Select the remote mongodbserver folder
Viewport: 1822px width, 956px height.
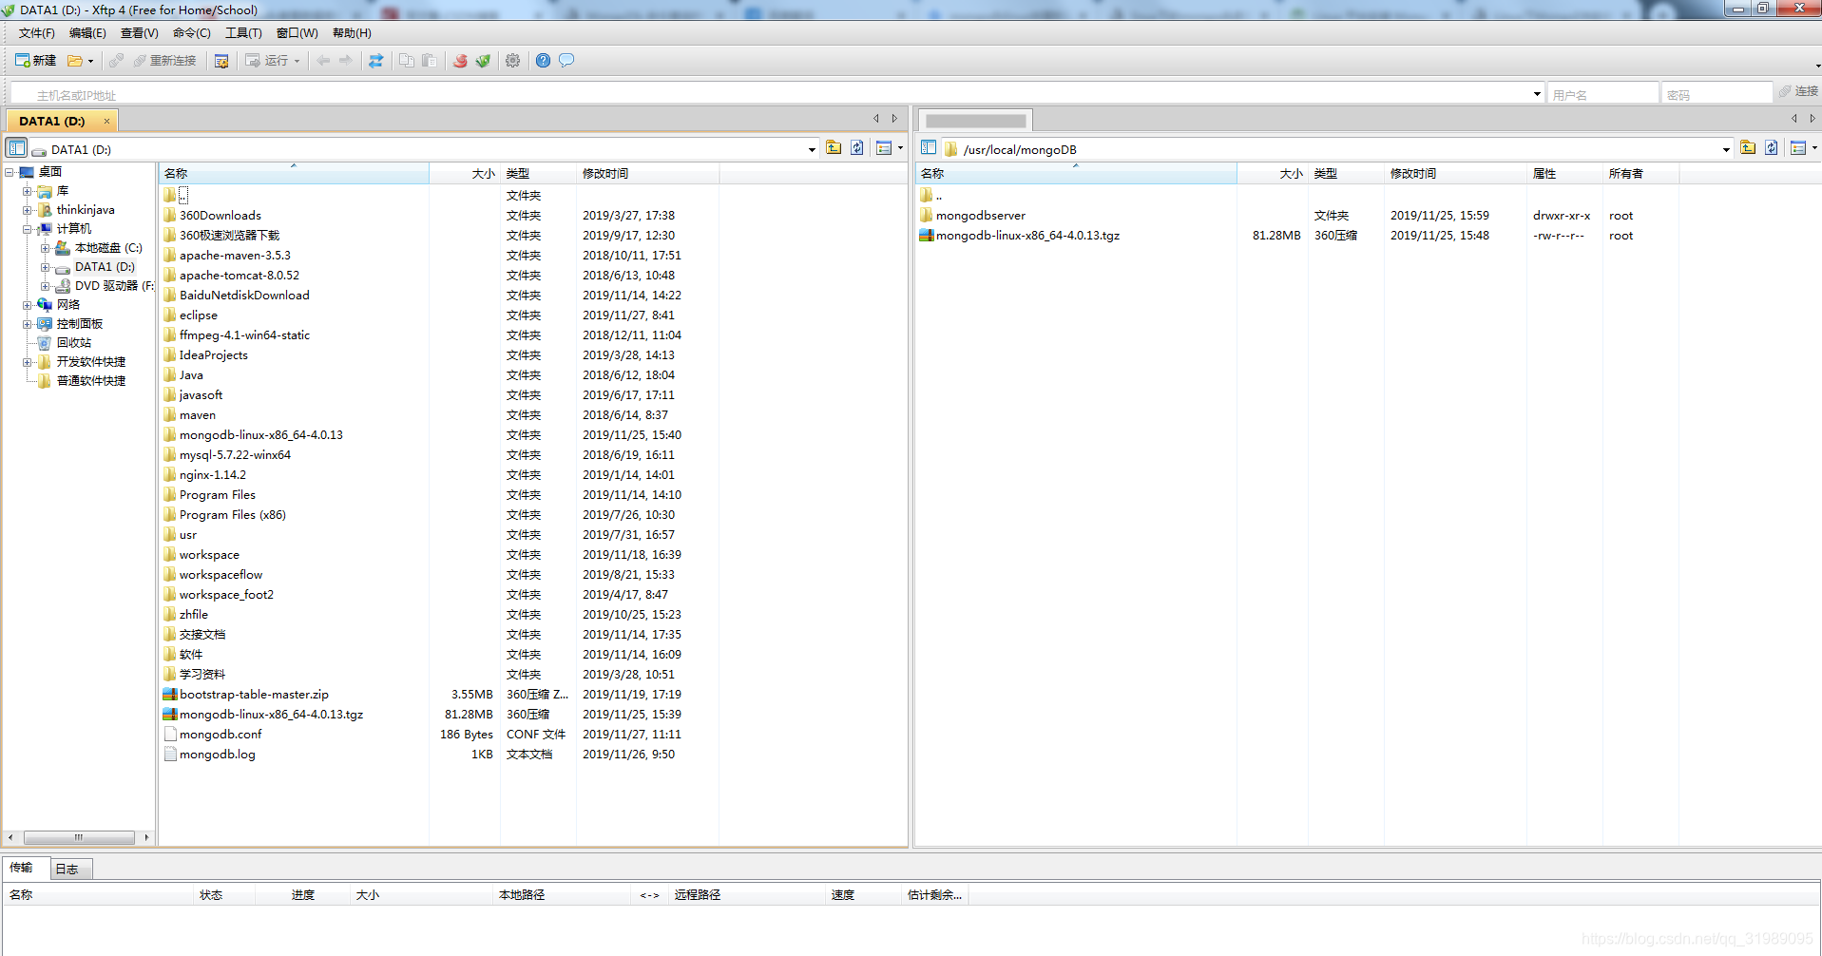pos(980,216)
